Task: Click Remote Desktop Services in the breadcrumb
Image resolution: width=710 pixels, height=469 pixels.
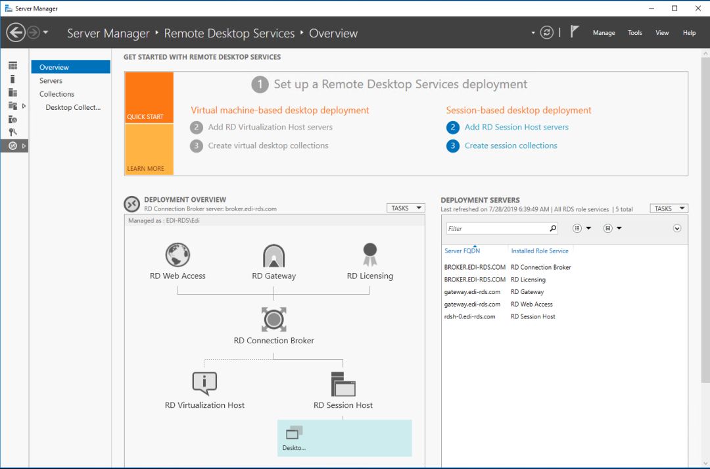Action: 229,33
